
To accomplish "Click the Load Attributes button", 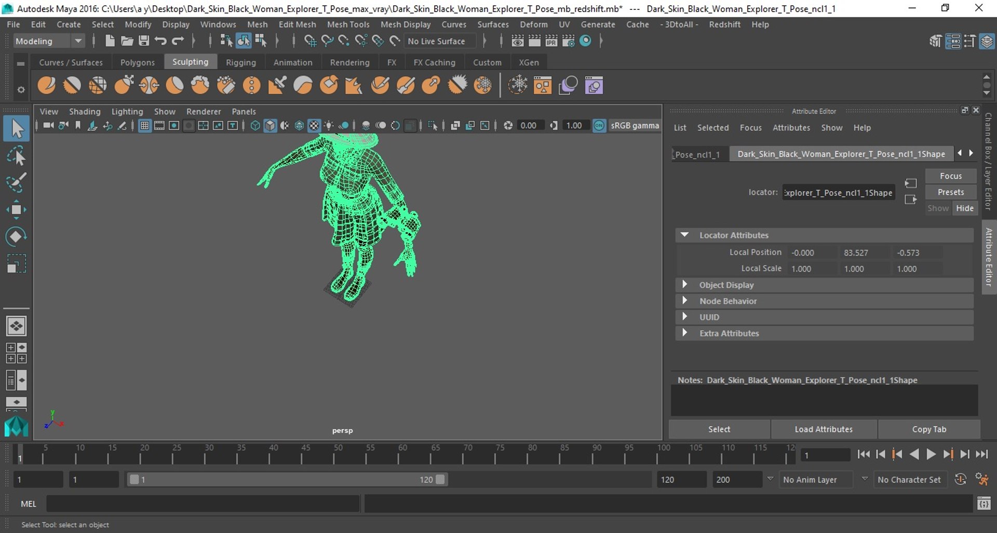I will click(x=823, y=429).
